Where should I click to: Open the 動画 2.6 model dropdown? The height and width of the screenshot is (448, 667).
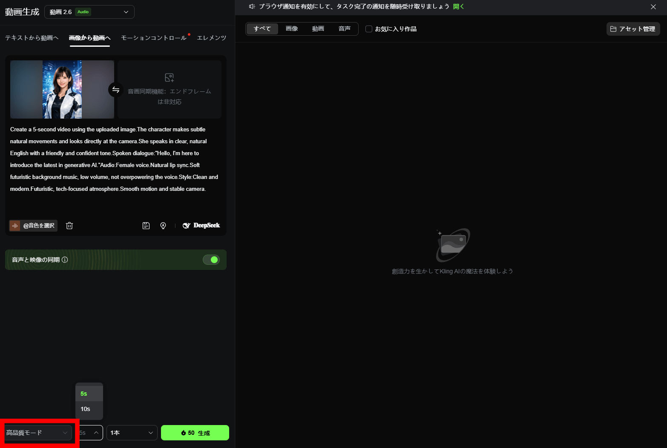(89, 12)
